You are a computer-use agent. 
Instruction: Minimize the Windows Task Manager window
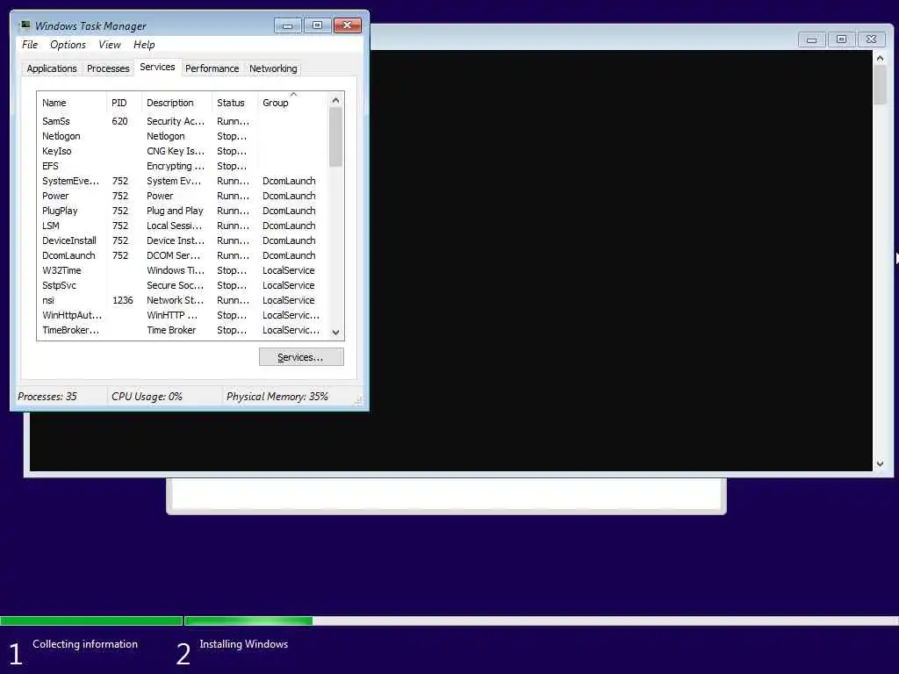tap(288, 25)
